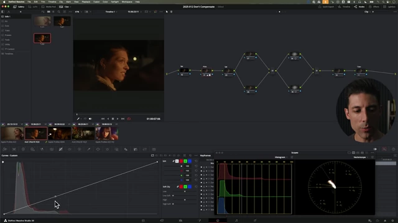The width and height of the screenshot is (398, 223).
Task: Open the File menu
Action: pyautogui.click(x=29, y=2)
